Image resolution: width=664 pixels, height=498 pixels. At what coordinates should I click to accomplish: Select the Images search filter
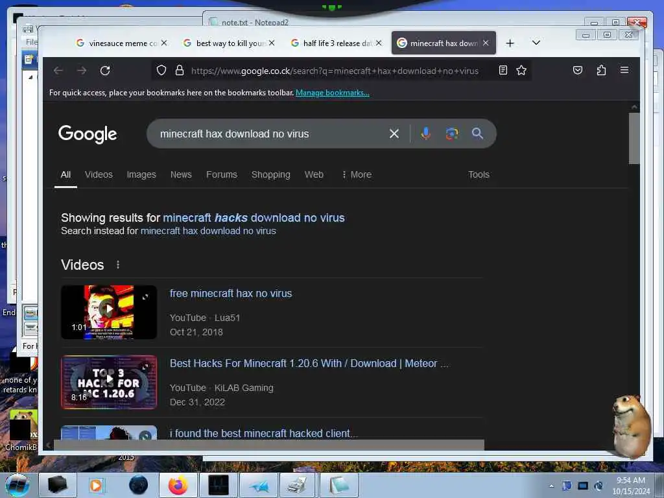(141, 174)
